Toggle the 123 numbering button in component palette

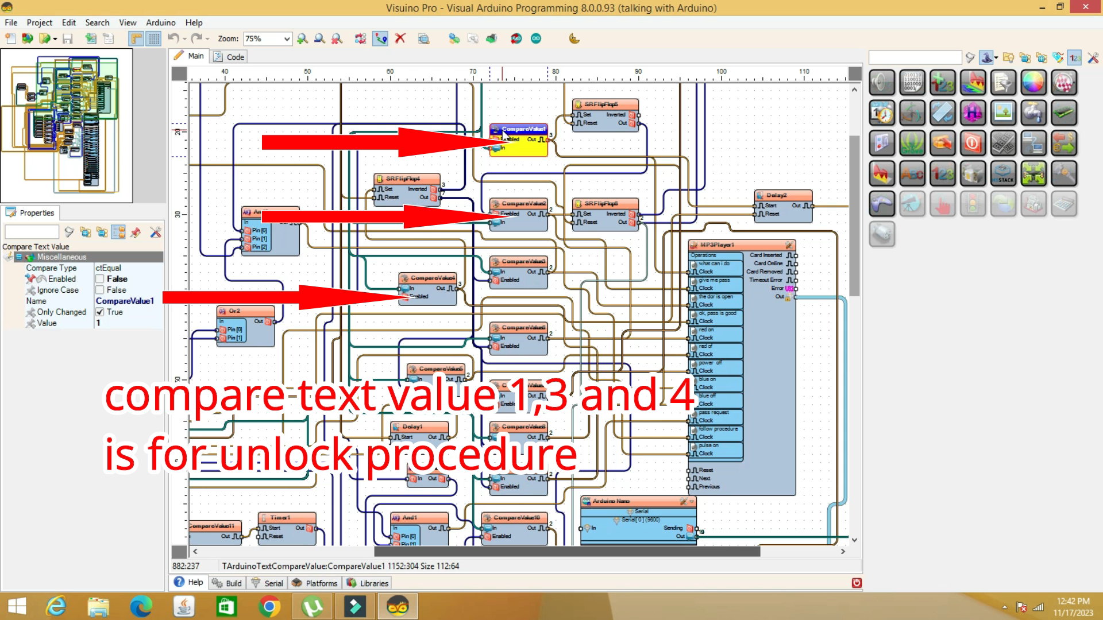1074,57
